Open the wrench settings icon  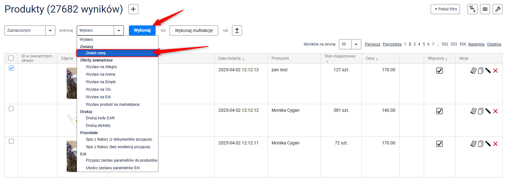tap(498, 9)
